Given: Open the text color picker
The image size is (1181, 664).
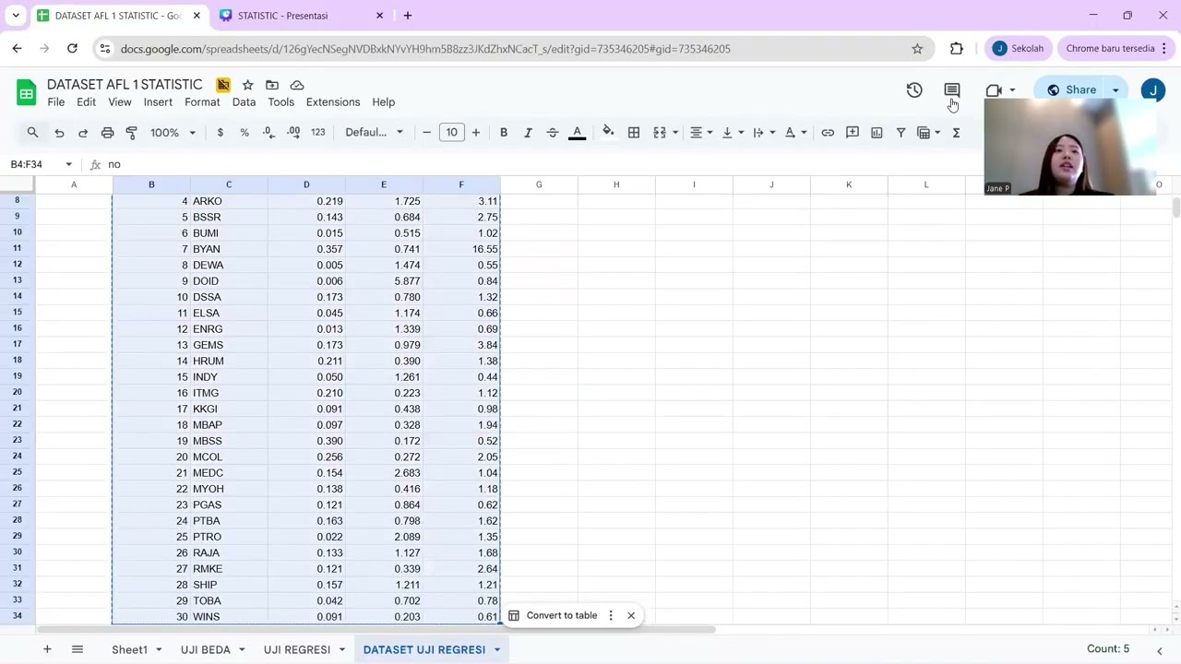Looking at the screenshot, I should [577, 133].
